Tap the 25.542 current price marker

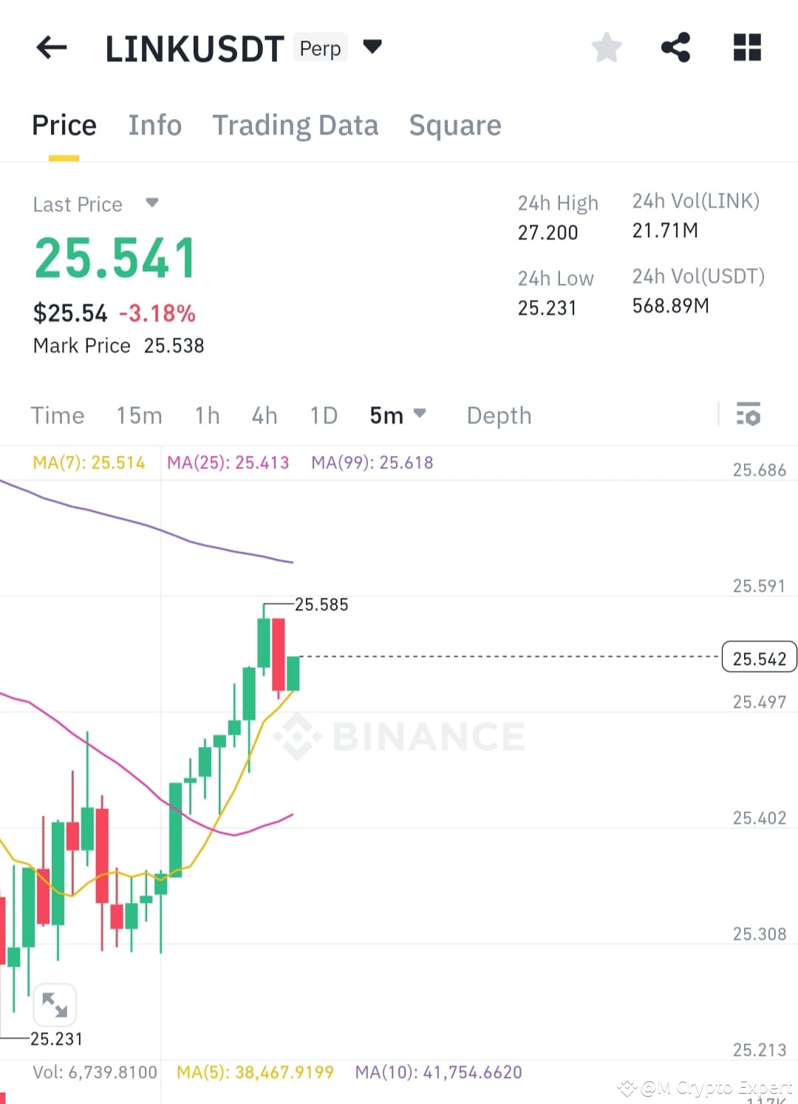(x=758, y=658)
